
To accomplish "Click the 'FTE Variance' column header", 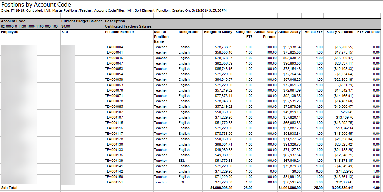I will (x=369, y=32).
